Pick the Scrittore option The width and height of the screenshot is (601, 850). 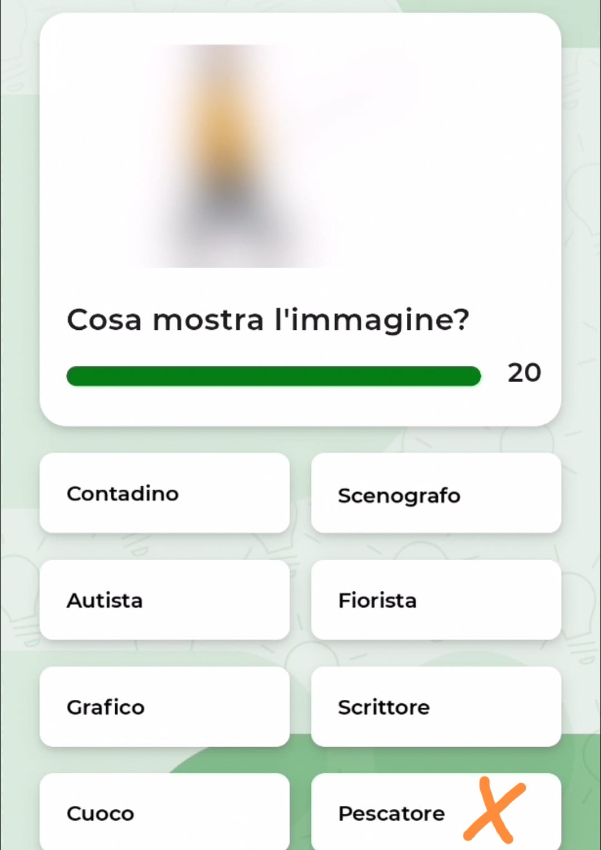pos(436,706)
